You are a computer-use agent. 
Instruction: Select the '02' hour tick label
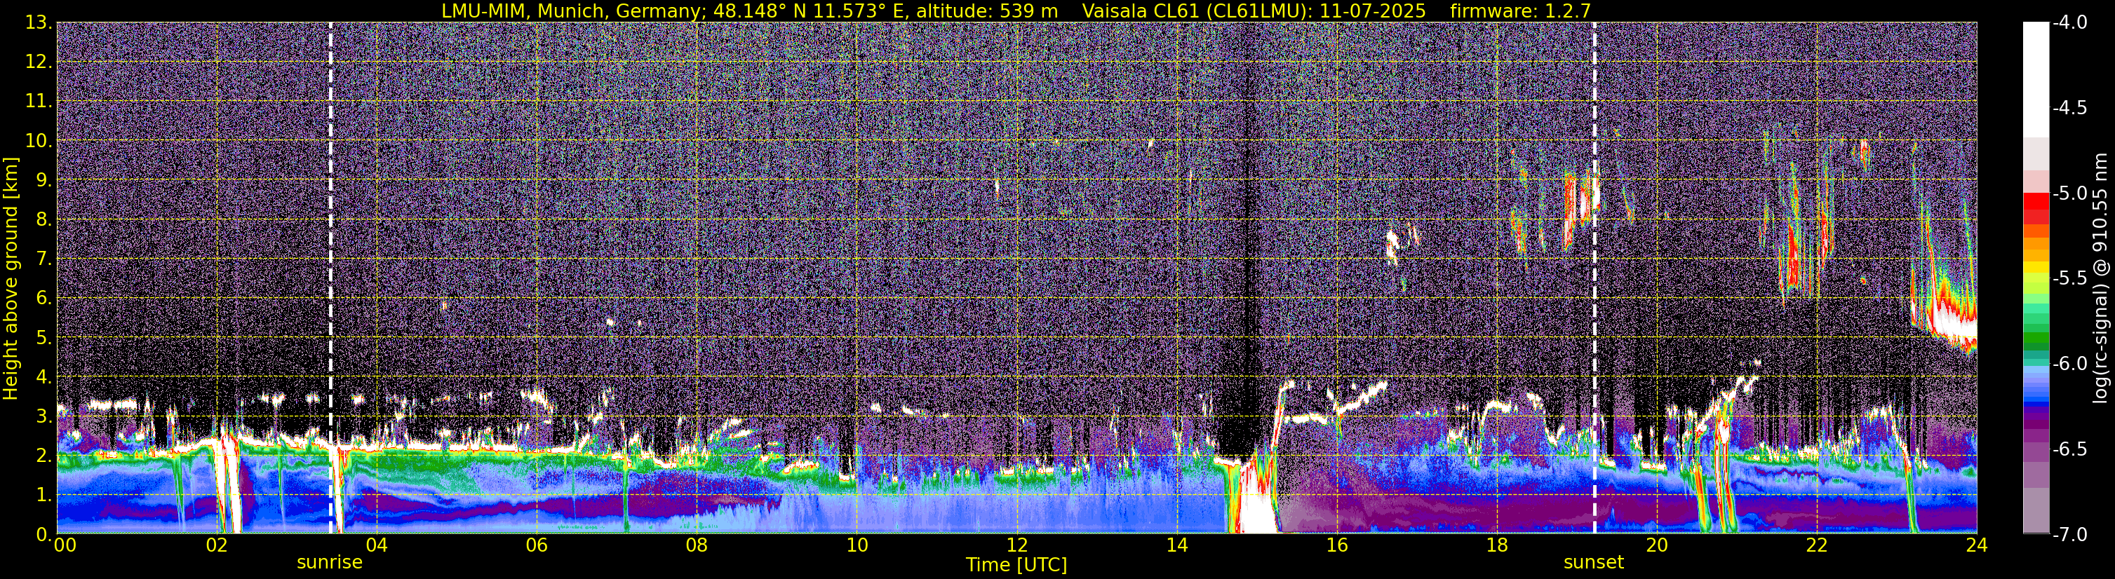pos(217,545)
